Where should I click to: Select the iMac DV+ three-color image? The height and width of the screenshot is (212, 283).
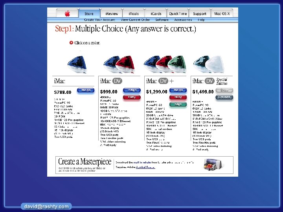pyautogui.click(x=165, y=64)
